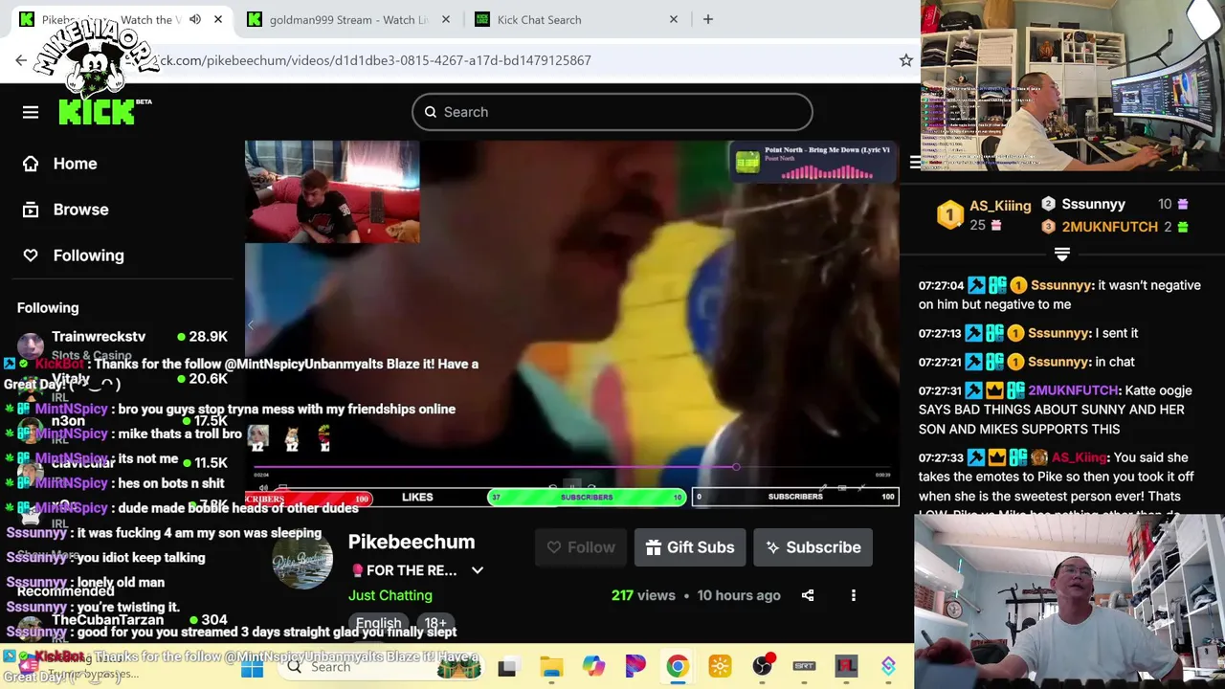1225x689 pixels.
Task: Click the Home house icon
Action: tap(31, 164)
